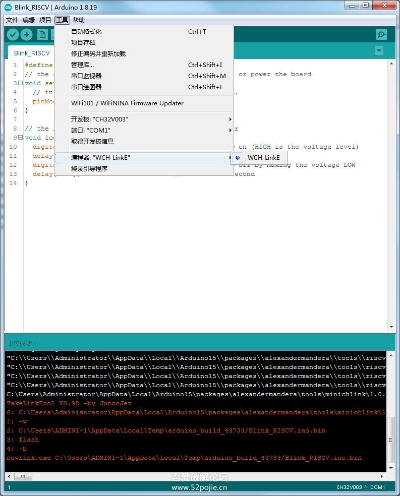Click the CH32V003 在 COM1 status text
400x496 pixels.
tap(361, 487)
